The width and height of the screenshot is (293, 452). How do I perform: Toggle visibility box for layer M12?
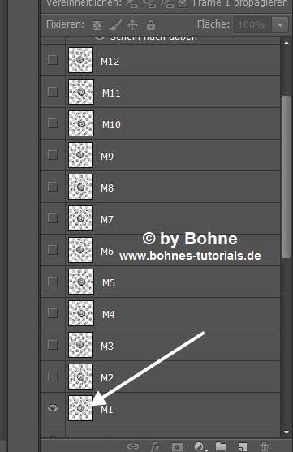[x=53, y=60]
